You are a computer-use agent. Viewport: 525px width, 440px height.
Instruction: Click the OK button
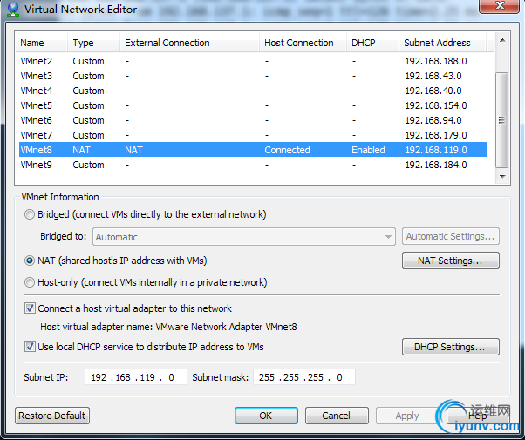pos(266,416)
